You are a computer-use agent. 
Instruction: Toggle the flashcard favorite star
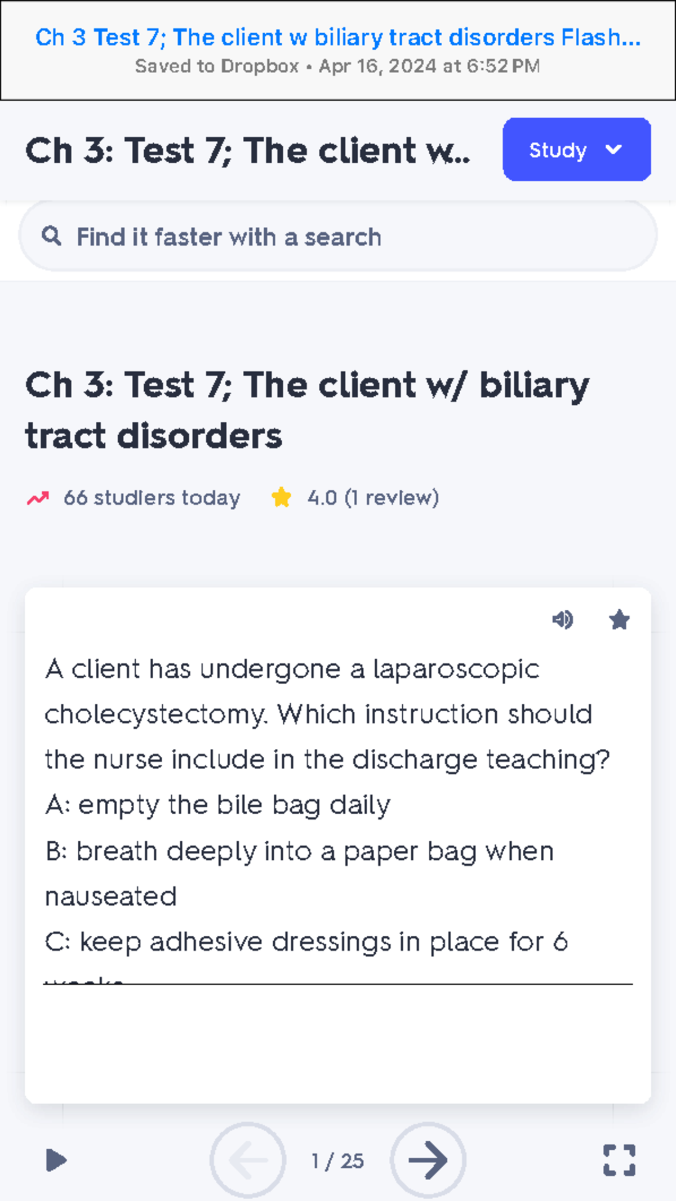tap(619, 620)
